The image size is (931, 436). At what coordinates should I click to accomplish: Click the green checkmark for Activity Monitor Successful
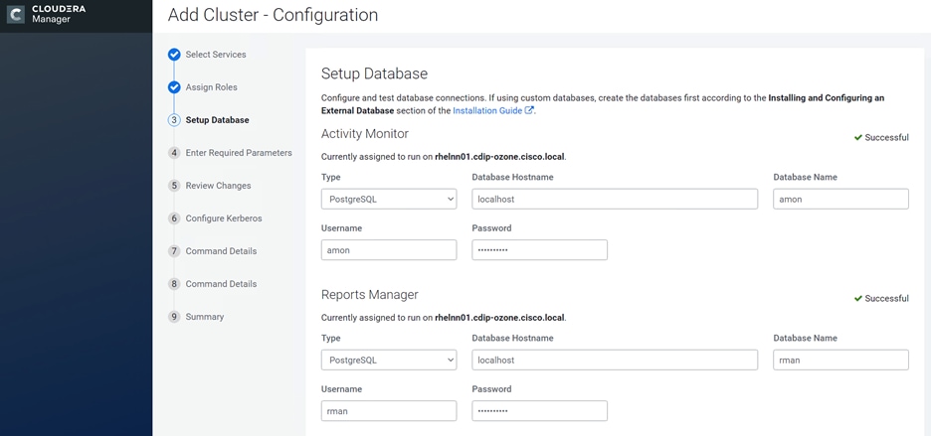click(x=858, y=138)
